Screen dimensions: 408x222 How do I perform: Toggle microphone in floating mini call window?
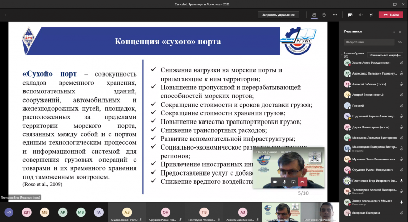tap(284, 181)
